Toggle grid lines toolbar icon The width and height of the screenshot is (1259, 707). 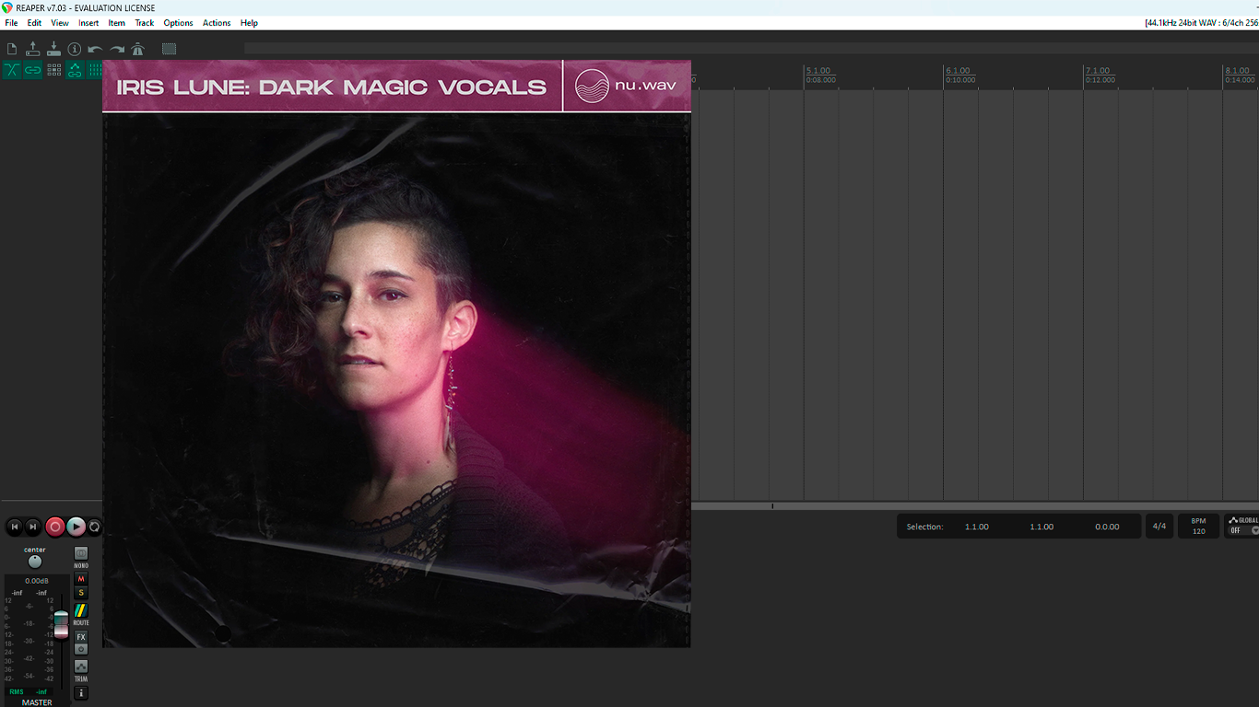[x=94, y=70]
